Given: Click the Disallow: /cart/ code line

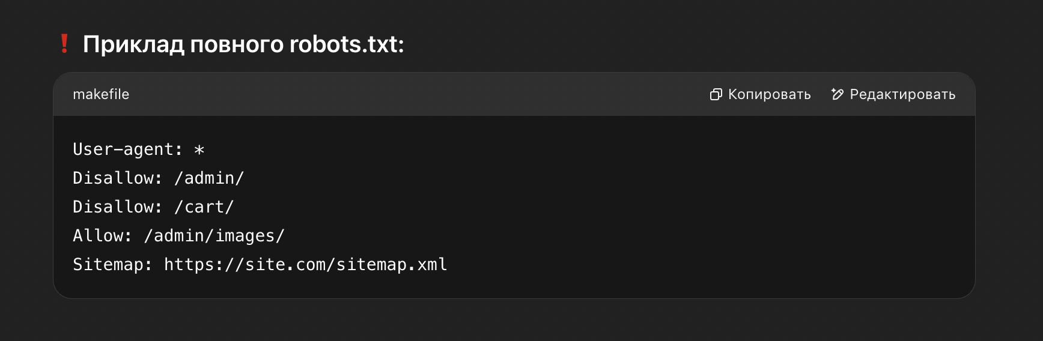Looking at the screenshot, I should coord(153,207).
